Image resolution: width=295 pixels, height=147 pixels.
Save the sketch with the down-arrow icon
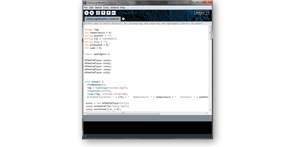point(109,13)
